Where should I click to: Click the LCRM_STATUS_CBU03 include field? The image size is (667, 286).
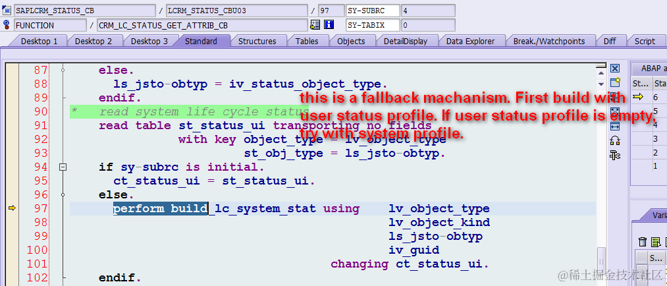(x=236, y=11)
